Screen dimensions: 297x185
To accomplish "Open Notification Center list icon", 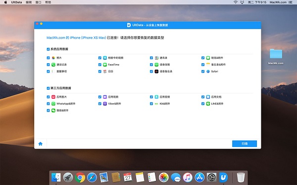I will [x=291, y=2].
